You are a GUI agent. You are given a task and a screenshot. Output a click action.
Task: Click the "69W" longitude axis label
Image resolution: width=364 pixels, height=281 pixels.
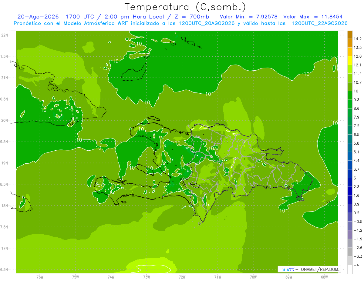(289, 277)
